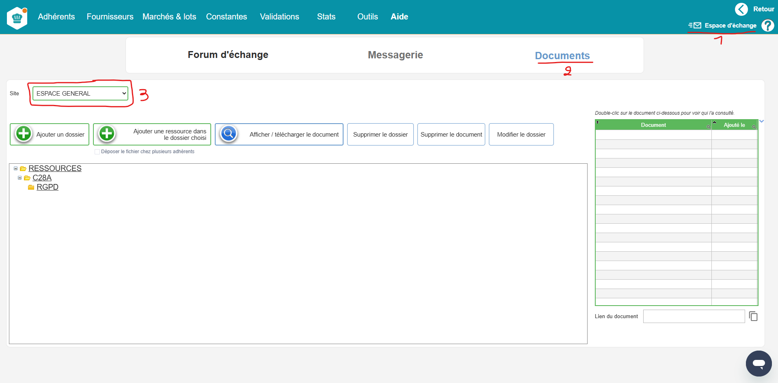778x383 pixels.
Task: Click the Espace d'échange envelope icon
Action: (695, 26)
